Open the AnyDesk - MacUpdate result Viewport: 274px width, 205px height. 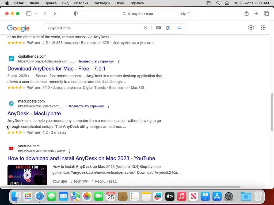(x=34, y=113)
